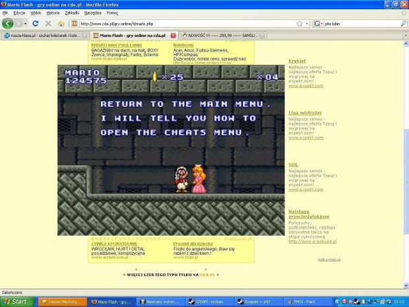Open the NHL ad link
Screen dimensions: 409x307
point(294,165)
